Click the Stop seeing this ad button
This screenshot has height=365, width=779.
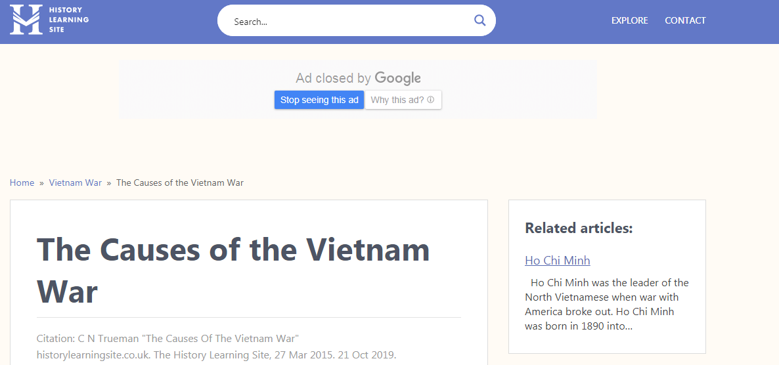coord(319,100)
